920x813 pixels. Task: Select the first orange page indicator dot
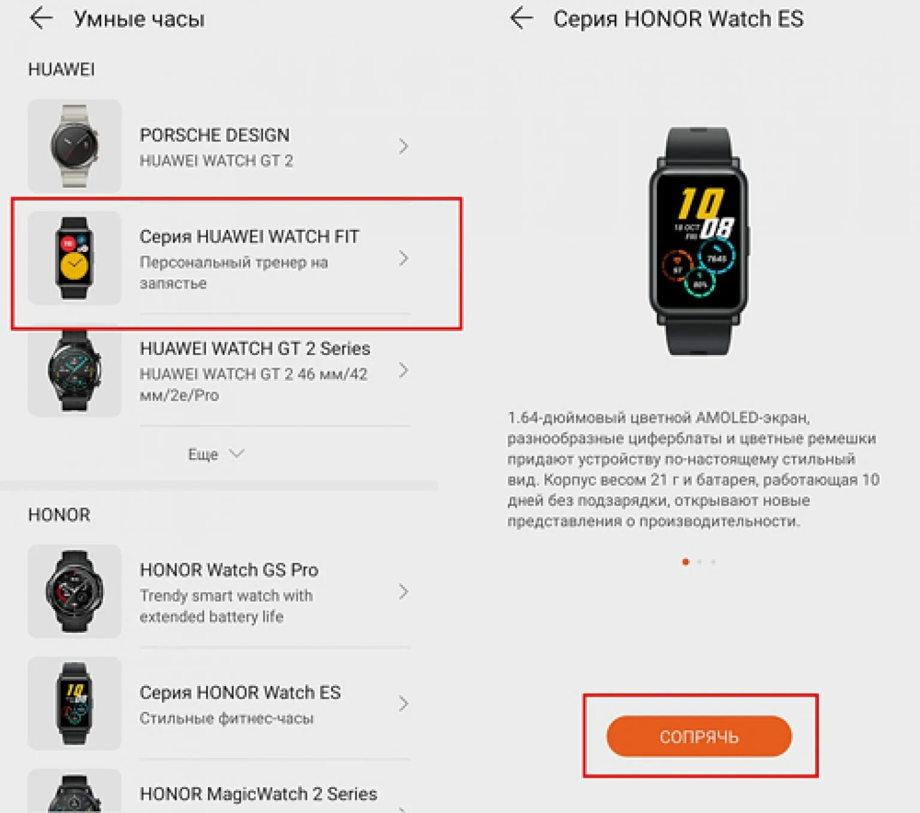685,562
